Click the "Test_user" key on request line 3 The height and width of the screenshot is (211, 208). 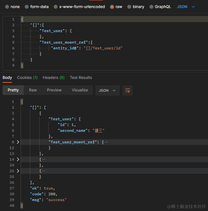52,31
